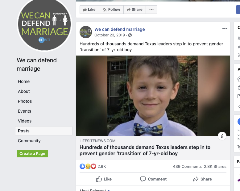
Task: Click the globe public privacy icon
Action: click(130, 35)
